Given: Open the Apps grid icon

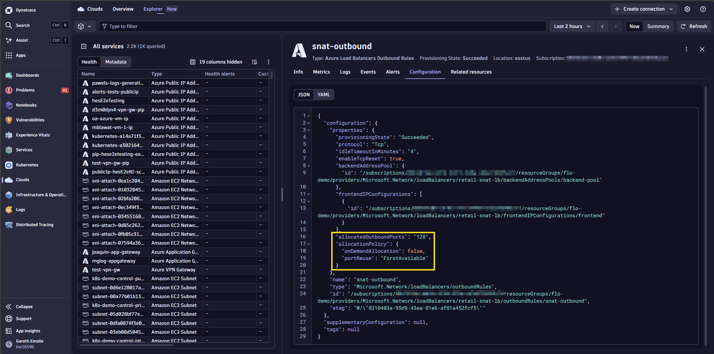Looking at the screenshot, I should pos(9,55).
